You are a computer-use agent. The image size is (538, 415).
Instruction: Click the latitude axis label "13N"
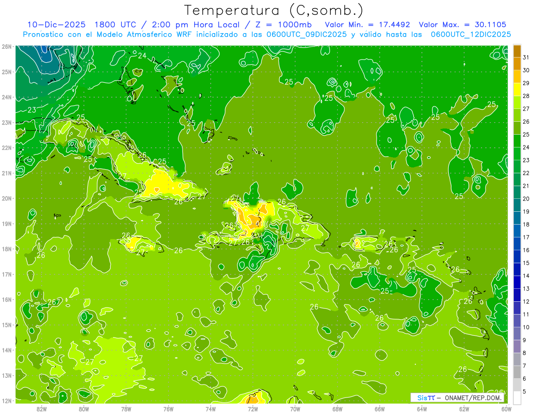pyautogui.click(x=7, y=375)
